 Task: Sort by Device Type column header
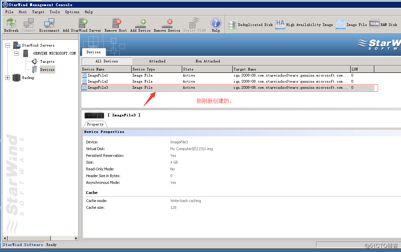[x=157, y=69]
